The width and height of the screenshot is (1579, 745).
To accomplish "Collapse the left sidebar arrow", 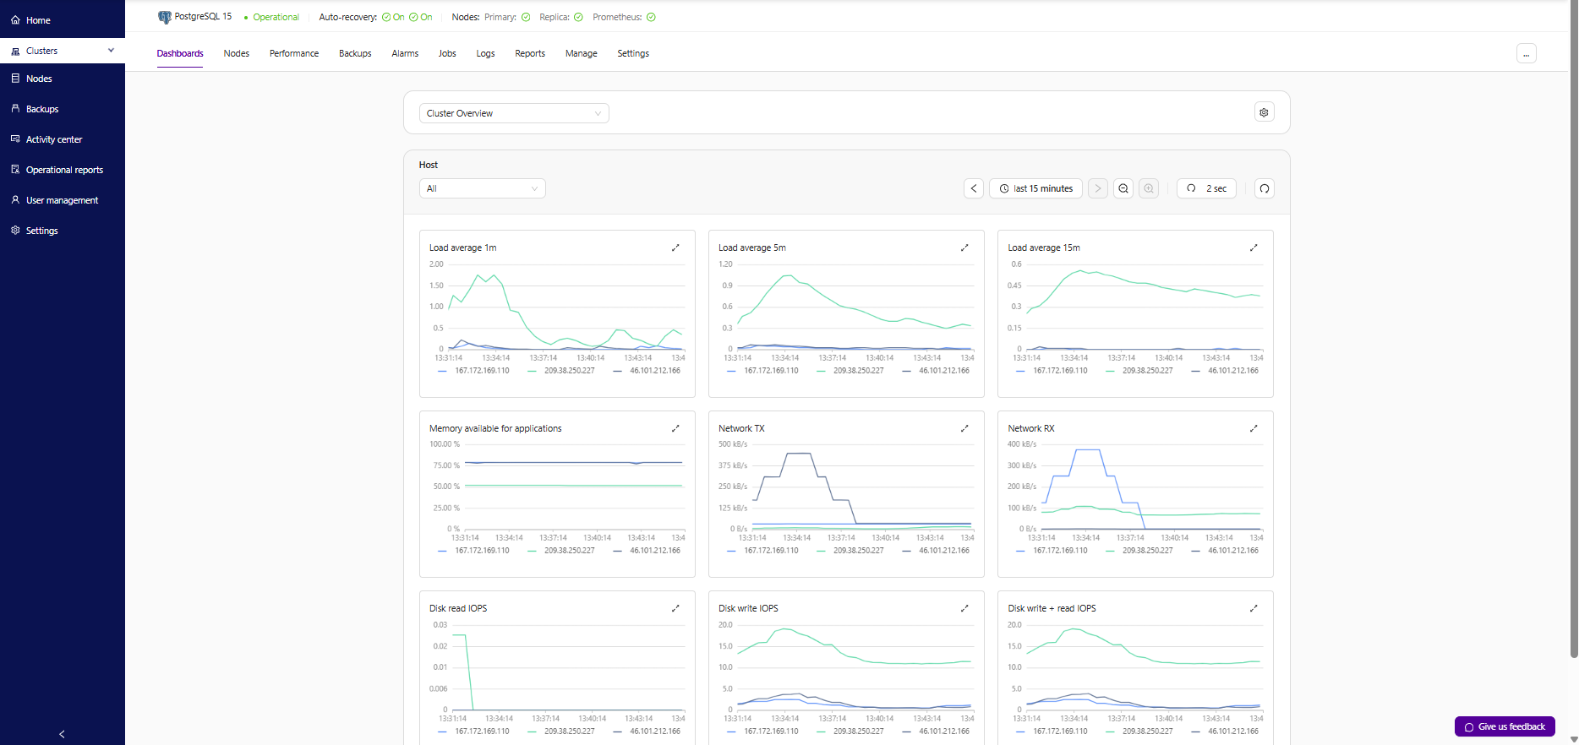I will 62,734.
